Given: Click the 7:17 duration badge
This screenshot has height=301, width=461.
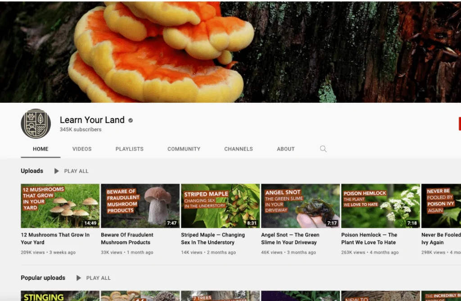Looking at the screenshot, I should pyautogui.click(x=332, y=223).
